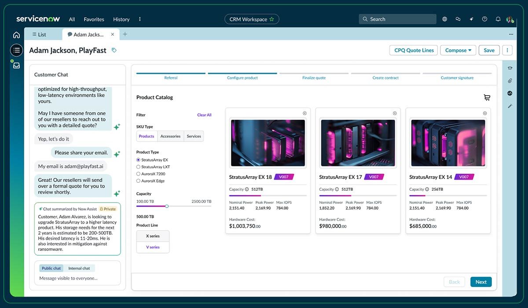Open the Favorites menu

pos(94,19)
